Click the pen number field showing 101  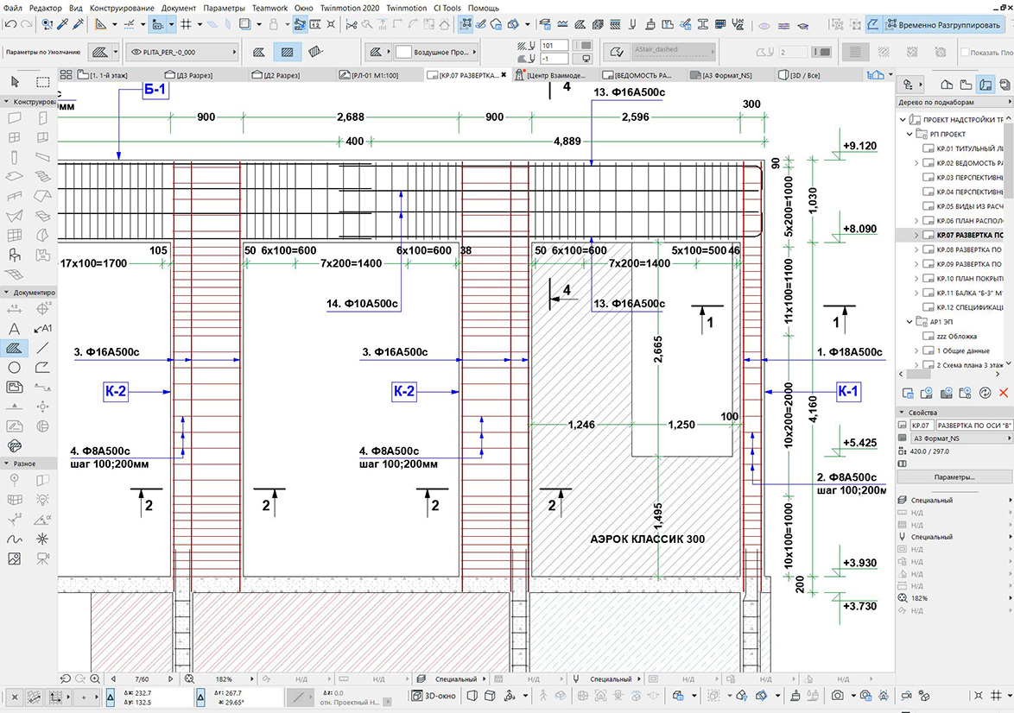pos(555,45)
